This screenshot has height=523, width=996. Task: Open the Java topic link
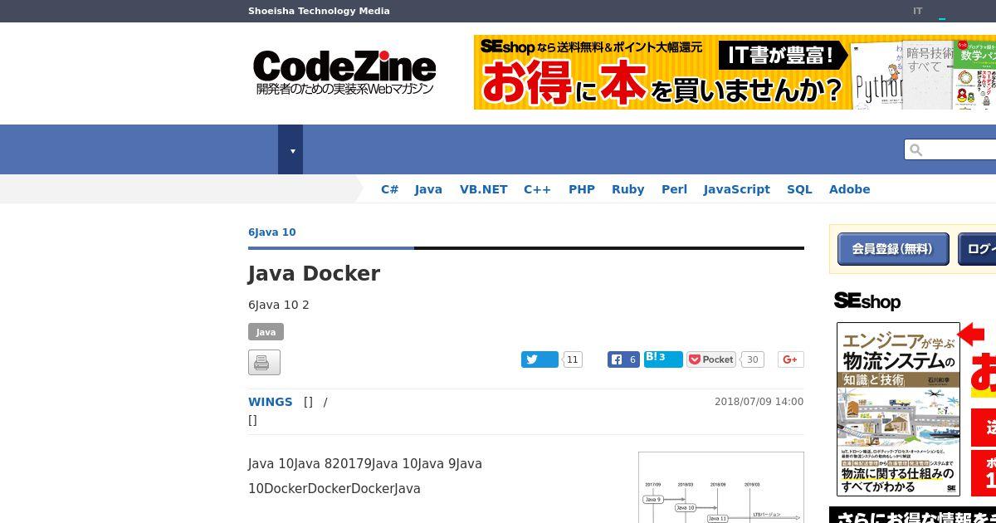pos(428,189)
